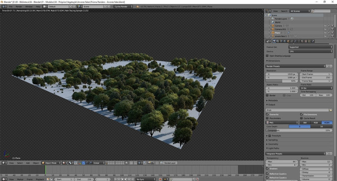Screen dimensions: 337x181
Task: Disable the Shadows checkbox in Light Paths
Action: 267,169
